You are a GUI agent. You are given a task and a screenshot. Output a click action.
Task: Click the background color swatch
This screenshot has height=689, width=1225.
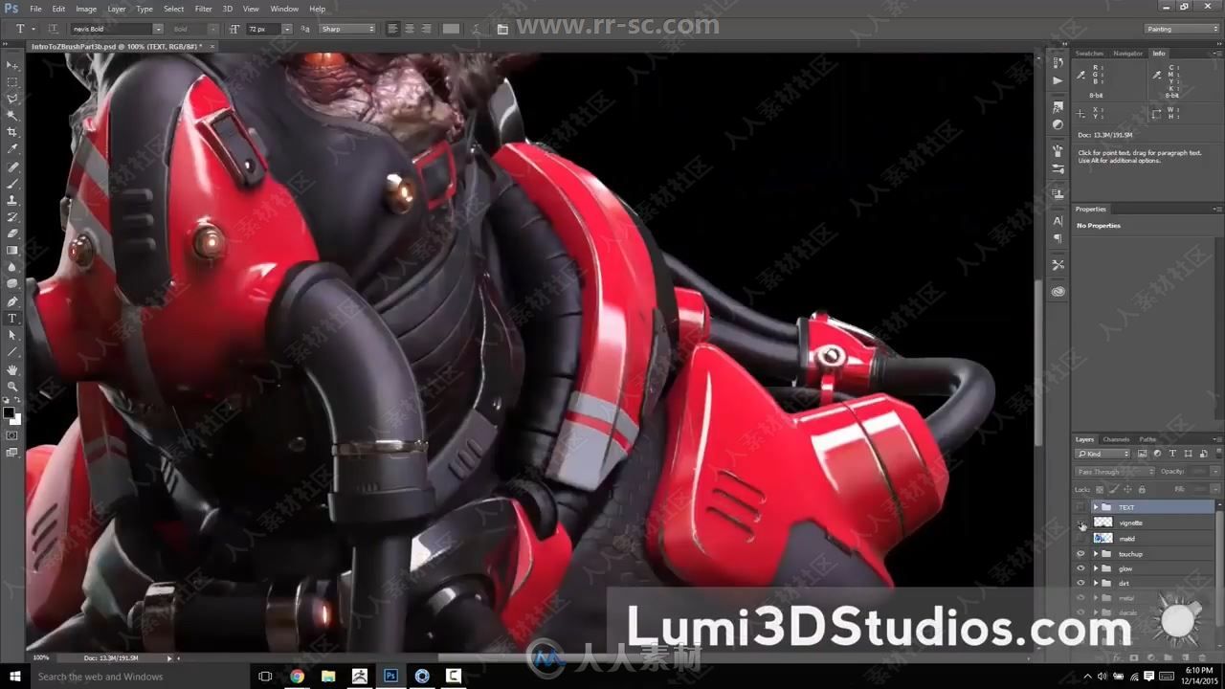[x=16, y=419]
